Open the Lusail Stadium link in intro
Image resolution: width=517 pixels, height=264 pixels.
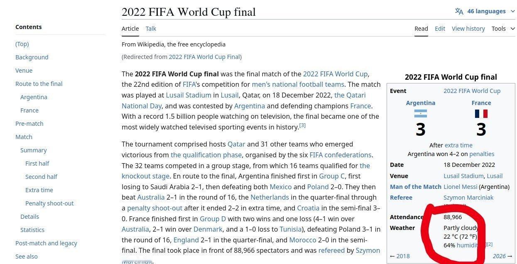click(x=189, y=95)
